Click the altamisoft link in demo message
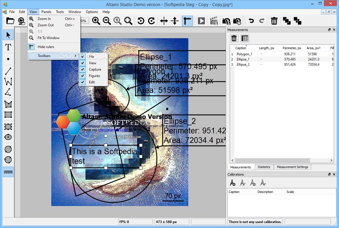The width and height of the screenshot is (339, 228). pos(113,130)
